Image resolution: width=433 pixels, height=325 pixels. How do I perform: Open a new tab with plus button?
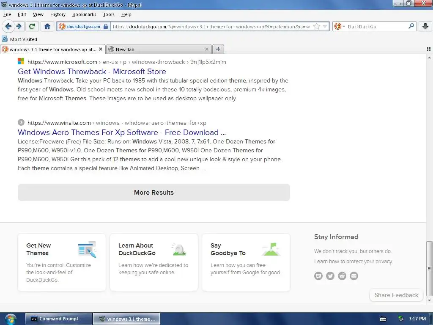(x=218, y=49)
